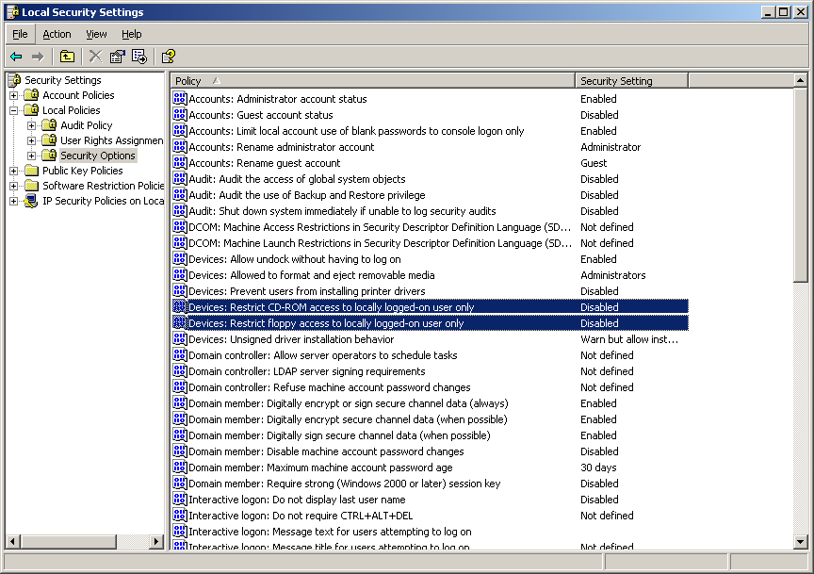The height and width of the screenshot is (574, 814).
Task: Click the Export List toolbar icon
Action: point(139,57)
